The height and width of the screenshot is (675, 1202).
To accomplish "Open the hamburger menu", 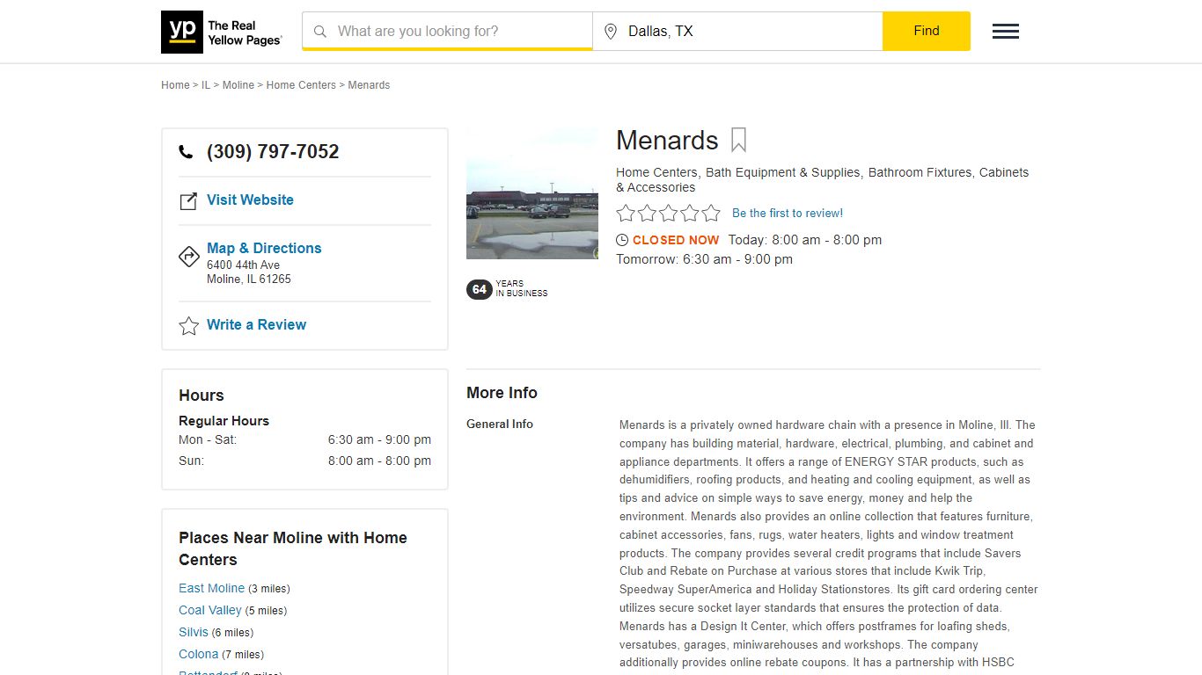I will coord(1006,32).
